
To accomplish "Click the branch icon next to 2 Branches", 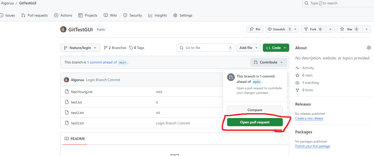I will click(x=106, y=48).
